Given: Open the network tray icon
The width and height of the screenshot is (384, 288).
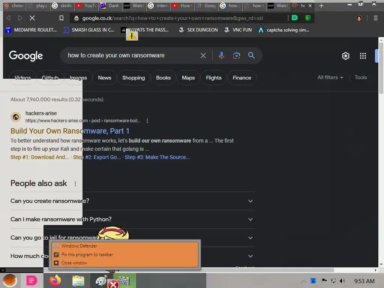Looking at the screenshot, I should click(333, 281).
